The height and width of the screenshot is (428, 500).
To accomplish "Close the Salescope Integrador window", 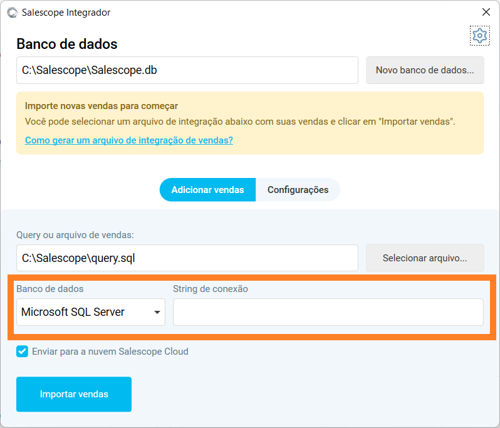I will point(486,12).
